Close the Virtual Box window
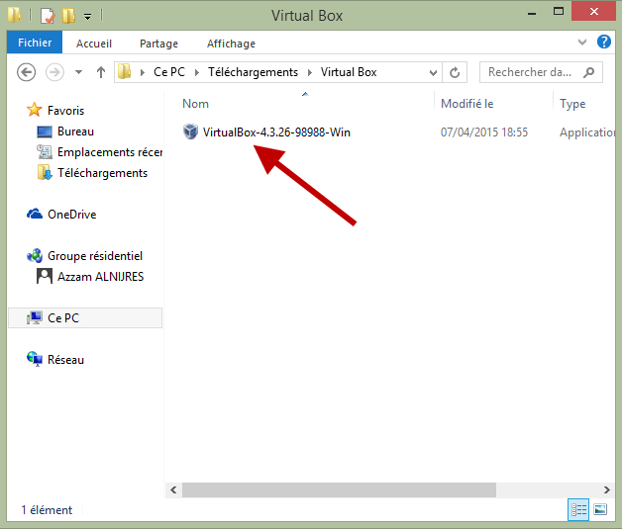 594,12
